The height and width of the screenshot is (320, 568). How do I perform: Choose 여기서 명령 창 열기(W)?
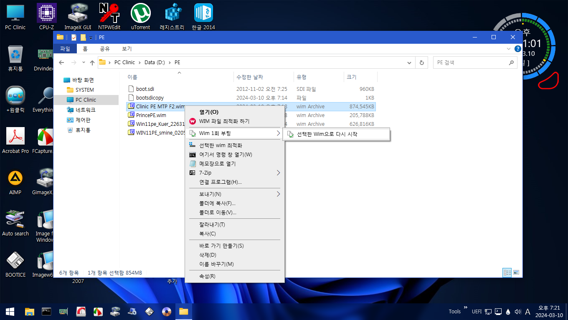point(234,155)
